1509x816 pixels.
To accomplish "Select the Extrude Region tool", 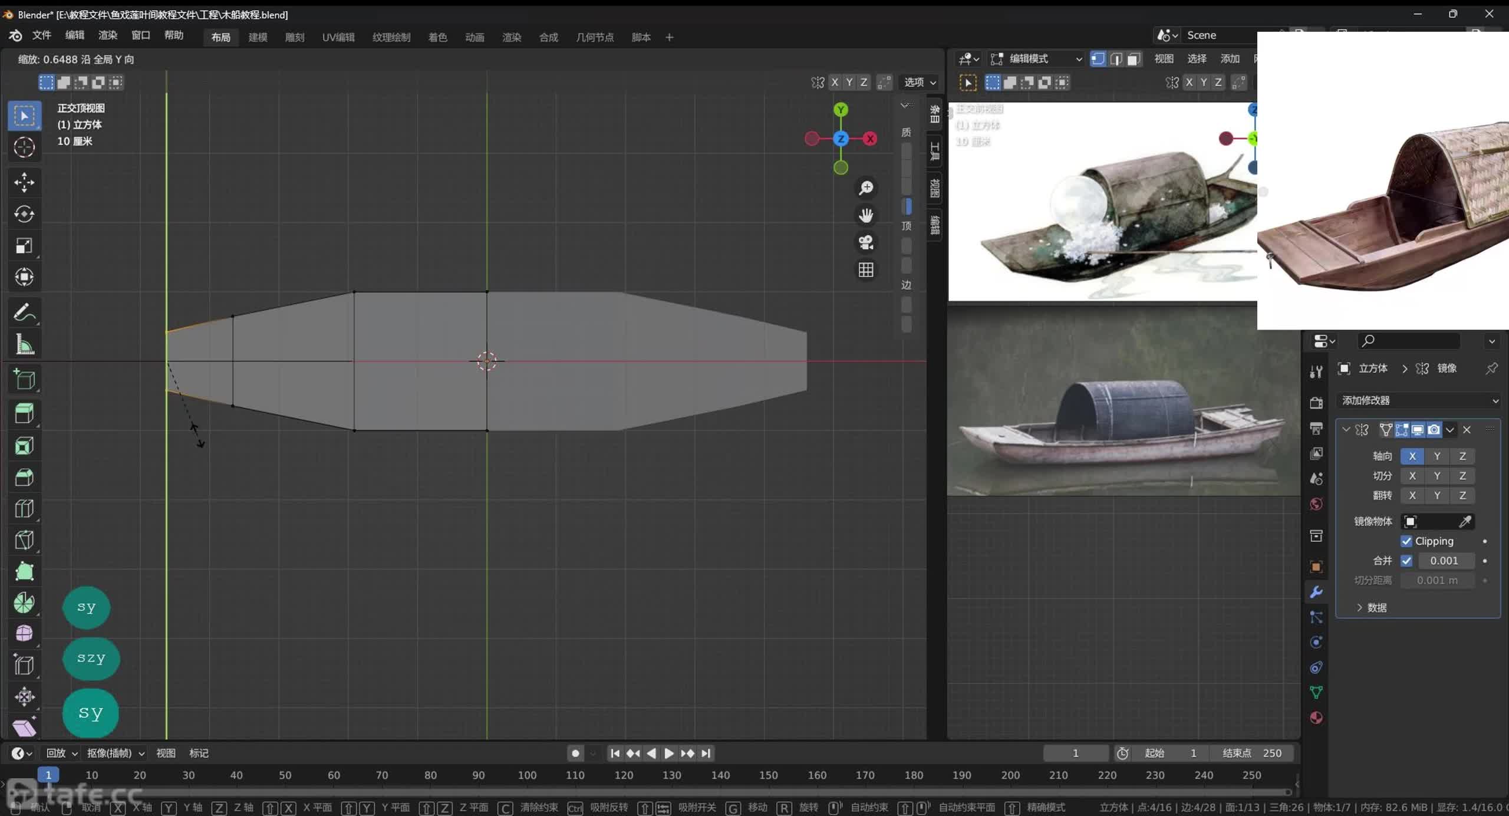I will coord(24,413).
